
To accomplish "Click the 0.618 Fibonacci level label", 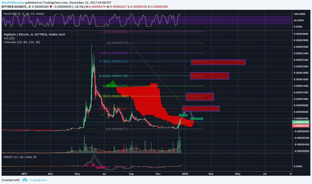I will [113, 76].
